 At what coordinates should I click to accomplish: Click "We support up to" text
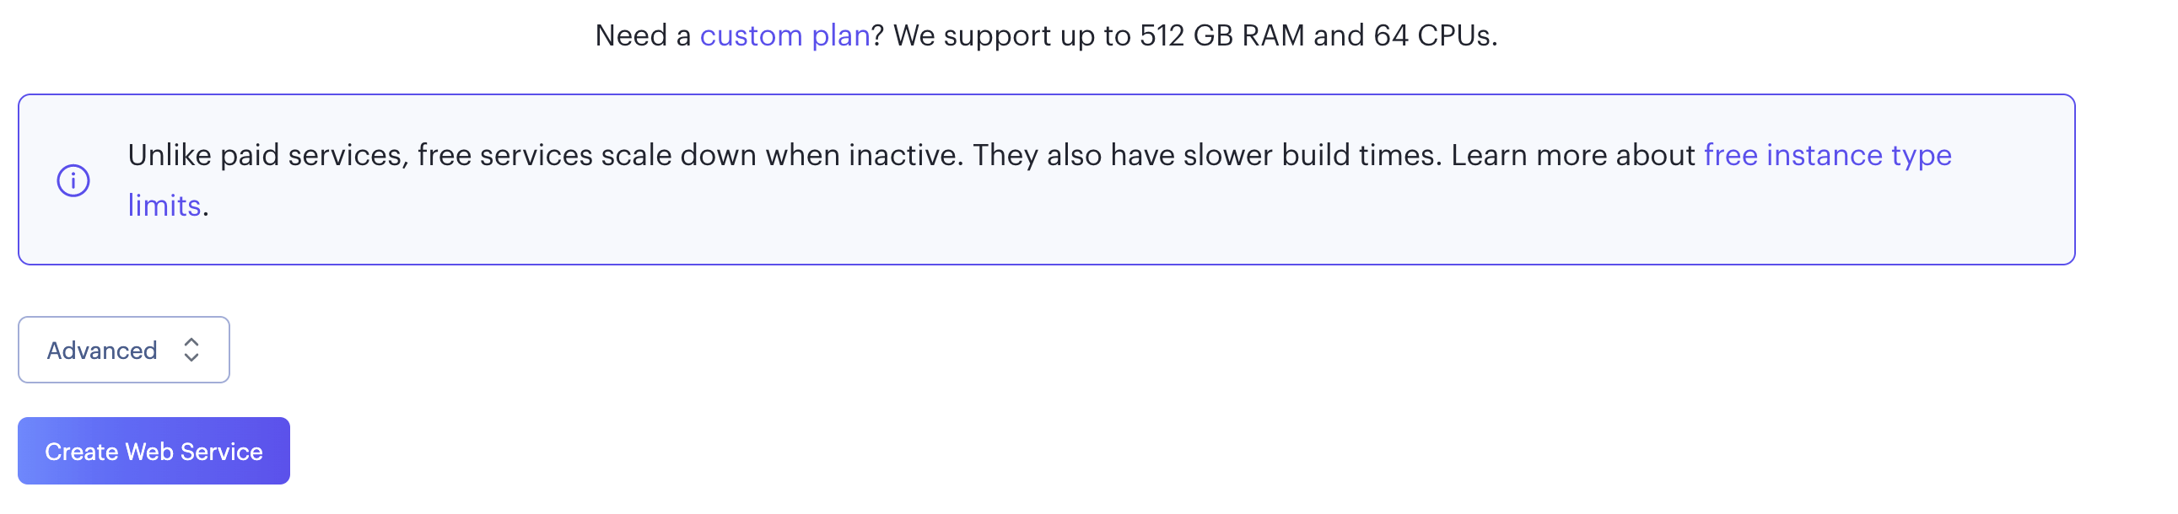(1011, 35)
